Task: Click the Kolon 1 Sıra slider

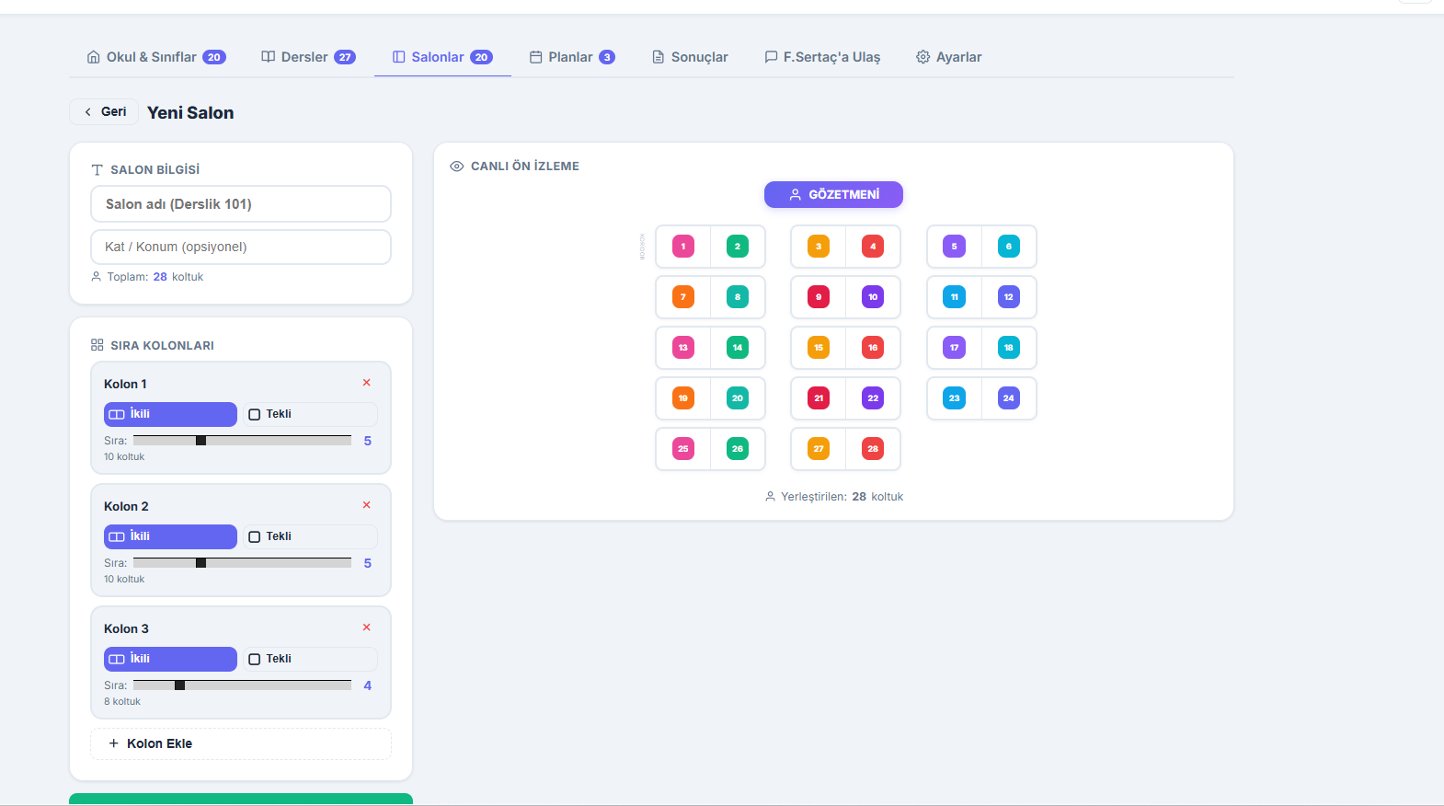Action: pyautogui.click(x=242, y=441)
